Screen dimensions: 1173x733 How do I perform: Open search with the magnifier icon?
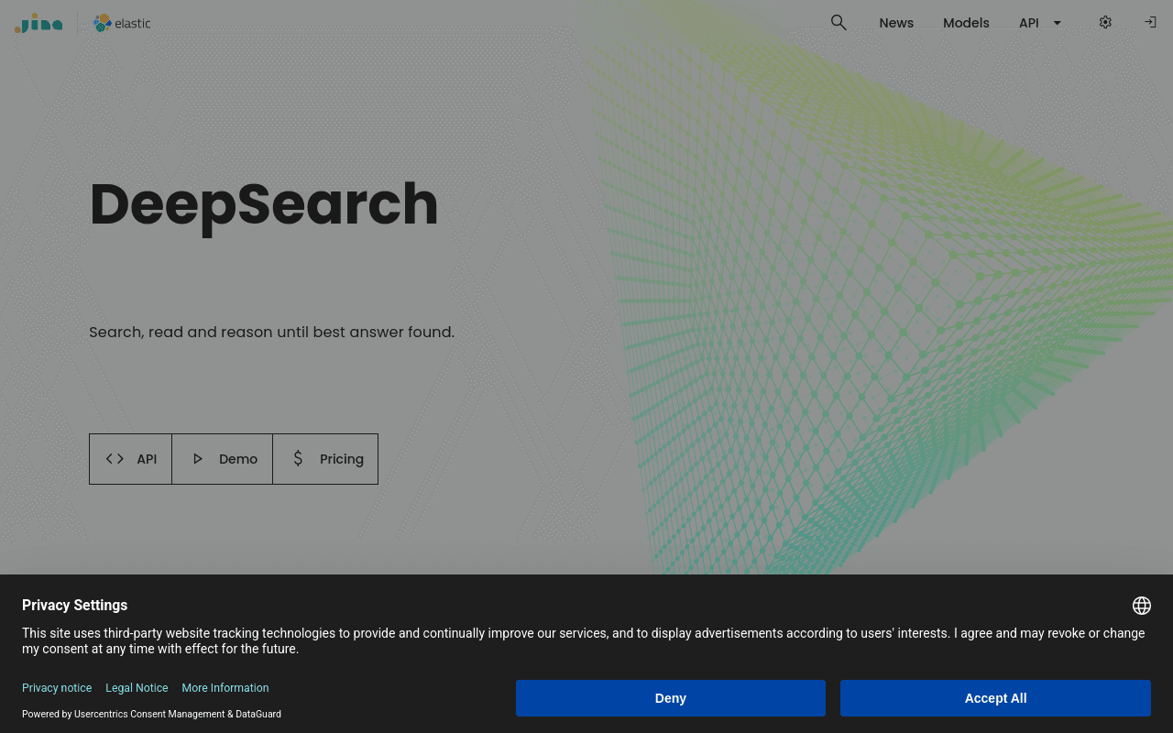coord(839,23)
